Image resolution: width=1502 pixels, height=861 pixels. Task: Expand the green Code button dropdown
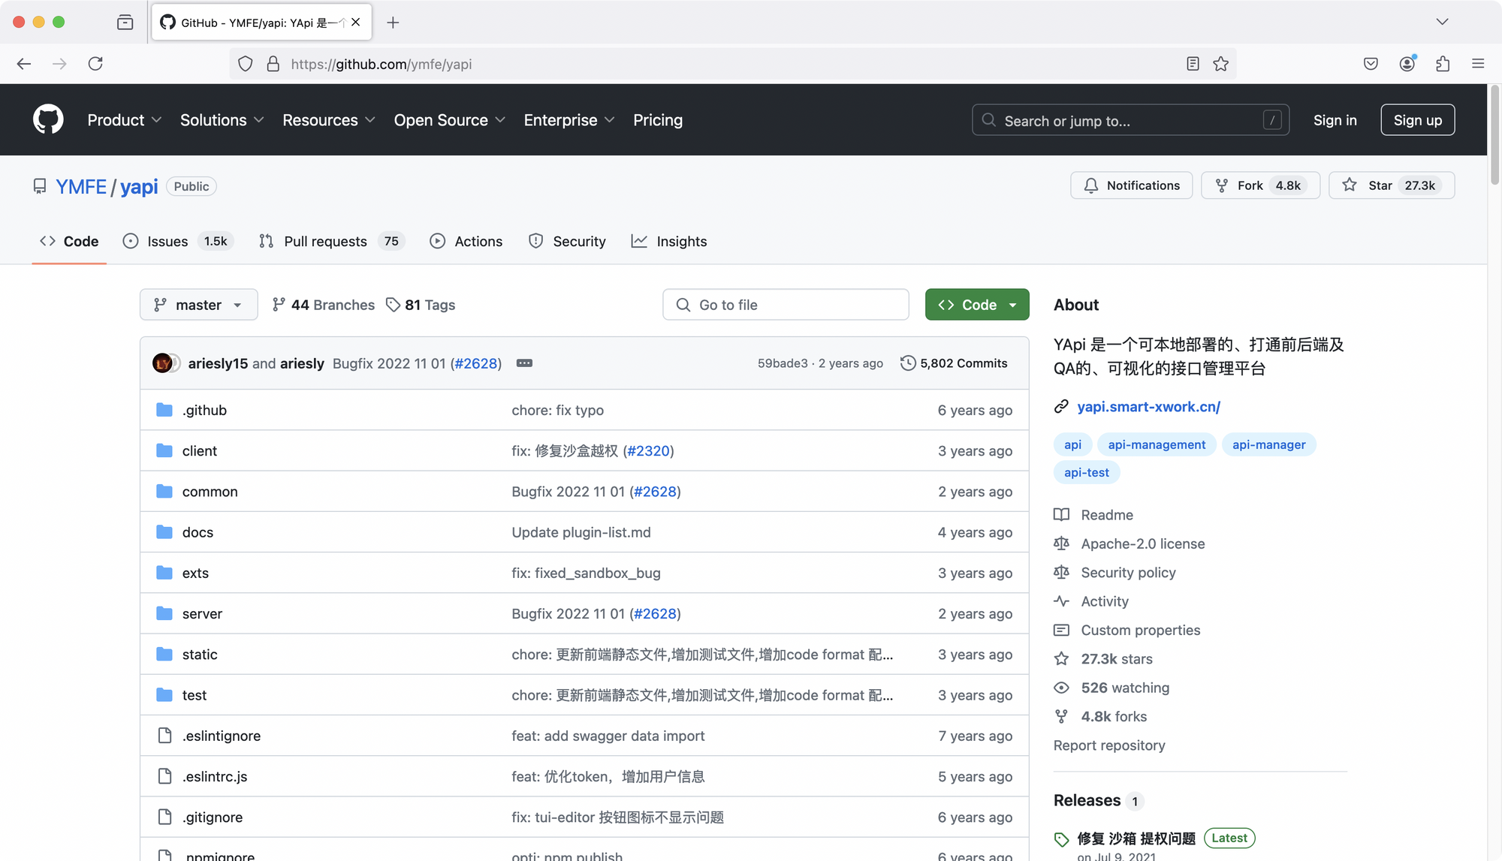point(1010,304)
